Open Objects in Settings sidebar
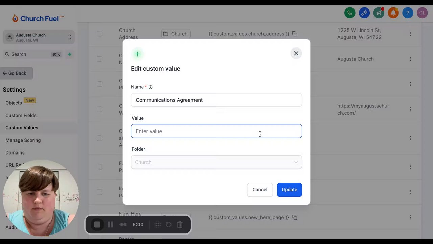This screenshot has height=244, width=433. point(14,103)
